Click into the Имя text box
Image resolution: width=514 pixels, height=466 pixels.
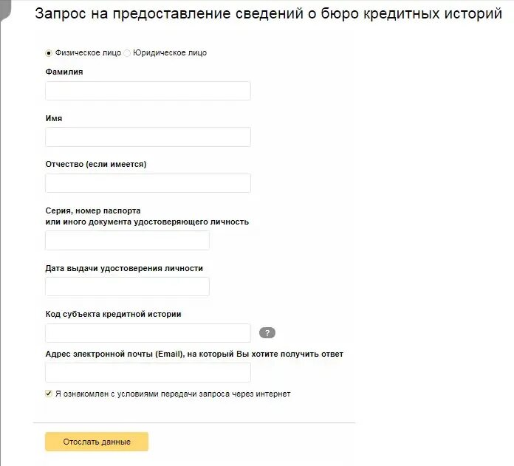click(148, 137)
